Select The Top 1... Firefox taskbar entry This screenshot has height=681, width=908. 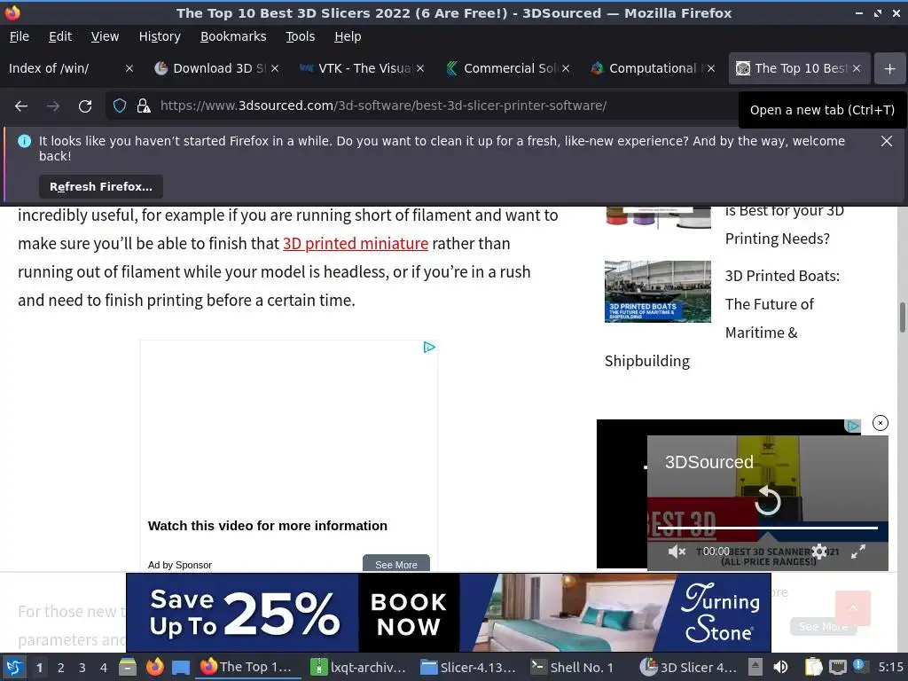pos(248,668)
